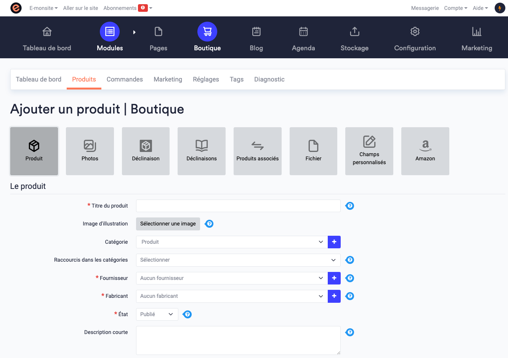The width and height of the screenshot is (508, 358).
Task: Expand the Abonnements menu
Action: (x=128, y=8)
